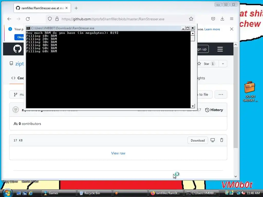Switch to Games taskbar window

[59, 193]
